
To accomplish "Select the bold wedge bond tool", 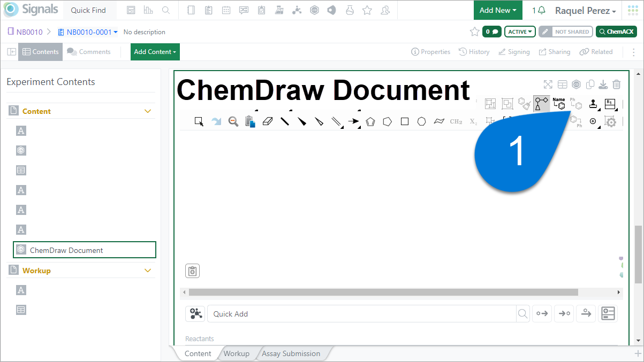I will pyautogui.click(x=302, y=121).
